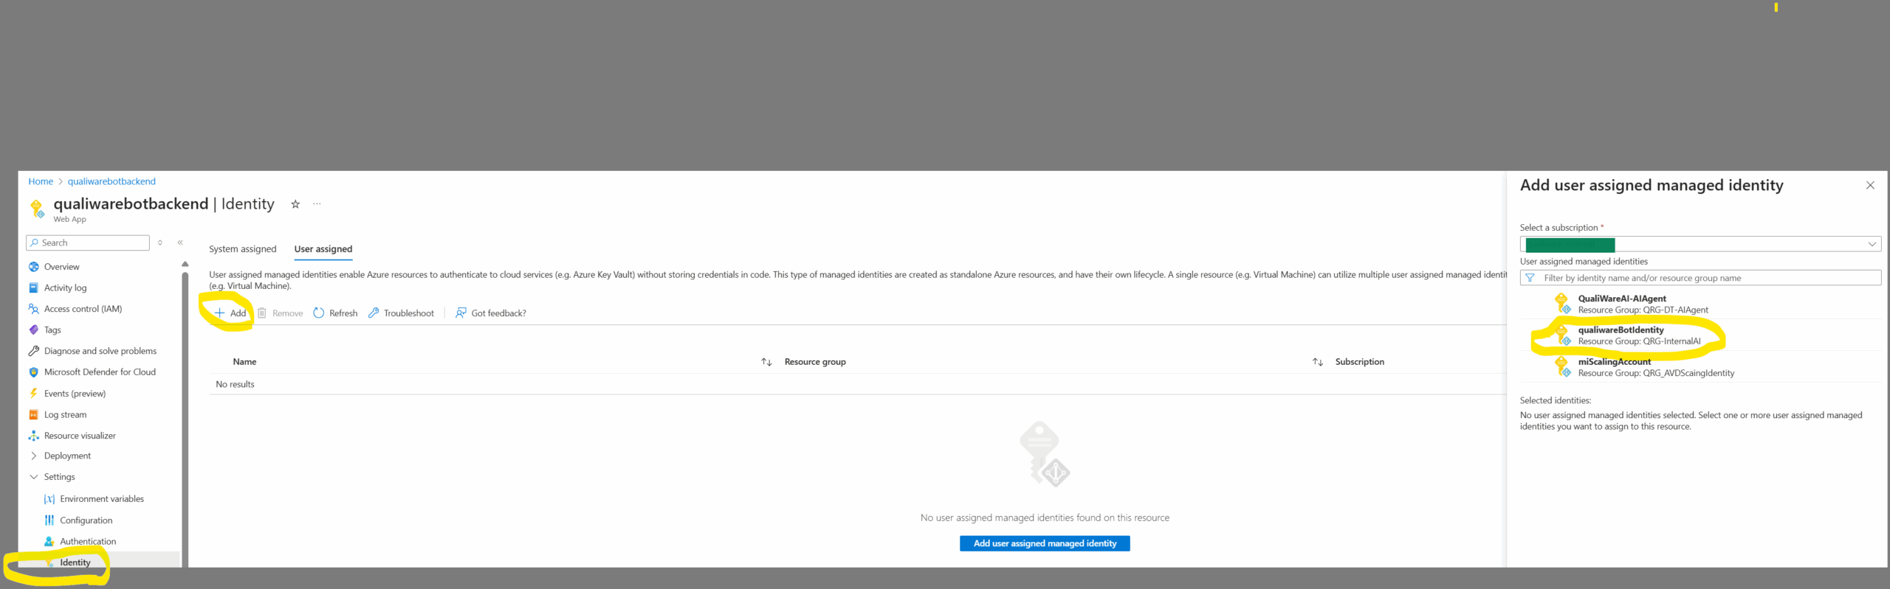The image size is (1890, 589).
Task: Click the Tags icon in sidebar
Action: point(34,330)
